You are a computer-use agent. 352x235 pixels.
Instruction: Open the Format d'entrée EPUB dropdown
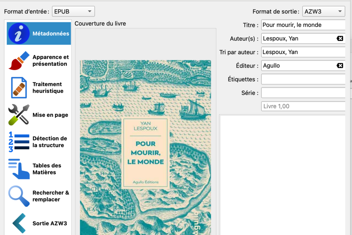(74, 11)
